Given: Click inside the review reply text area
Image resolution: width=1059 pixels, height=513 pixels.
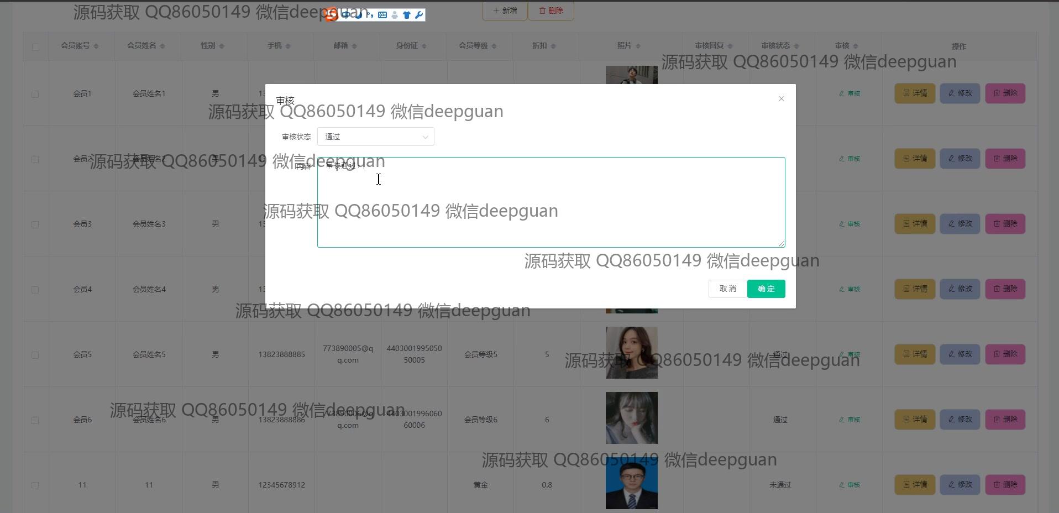Looking at the screenshot, I should 551,202.
